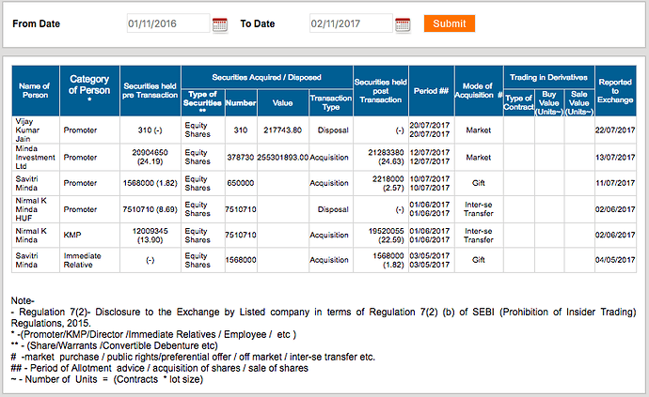
Task: Select the Trading in Derivatives header
Action: tap(549, 75)
